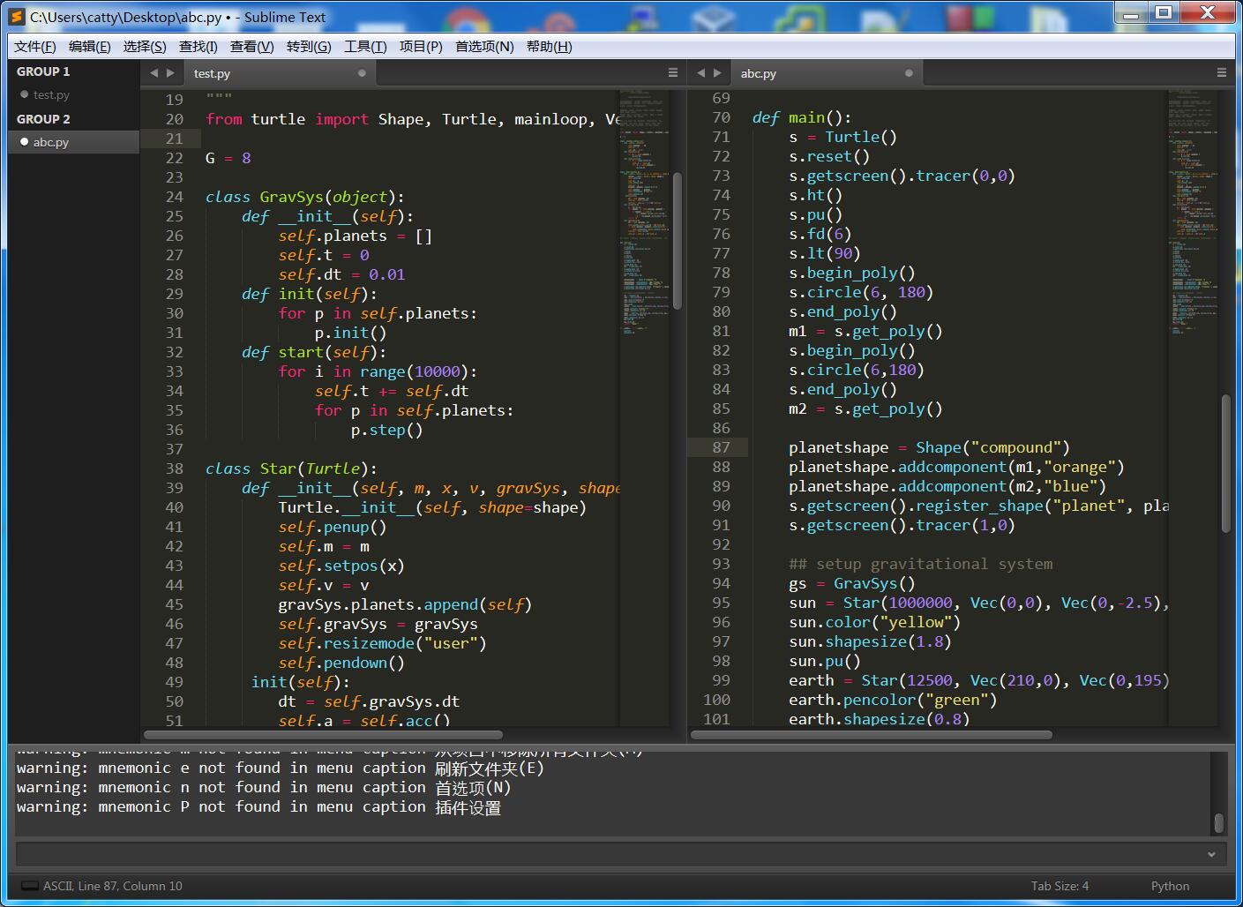The height and width of the screenshot is (907, 1243).
Task: Click Tab Size: 4 in the status bar
Action: pyautogui.click(x=1060, y=886)
